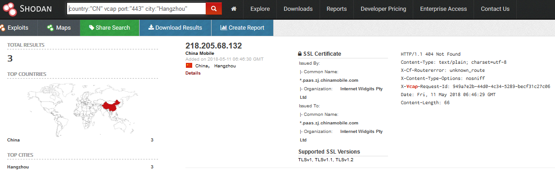Viewport: 555px width, 172px height.
Task: Click the Content-Type header line
Action: [x=454, y=62]
